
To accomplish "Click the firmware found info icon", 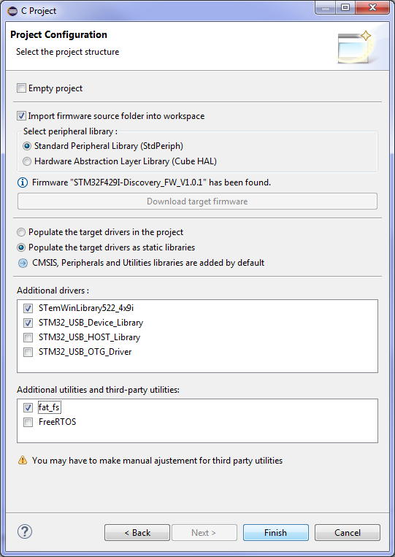I will (23, 183).
